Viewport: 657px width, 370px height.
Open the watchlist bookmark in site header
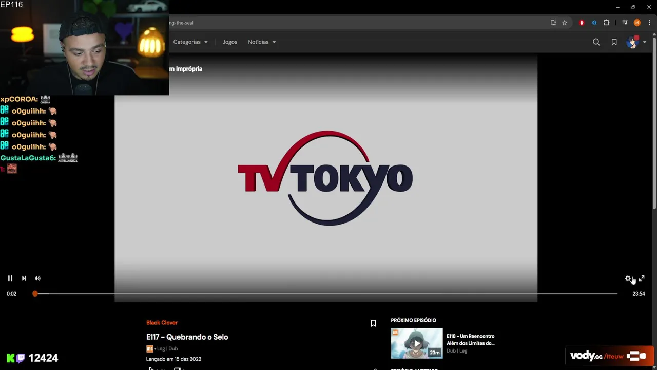pyautogui.click(x=614, y=42)
